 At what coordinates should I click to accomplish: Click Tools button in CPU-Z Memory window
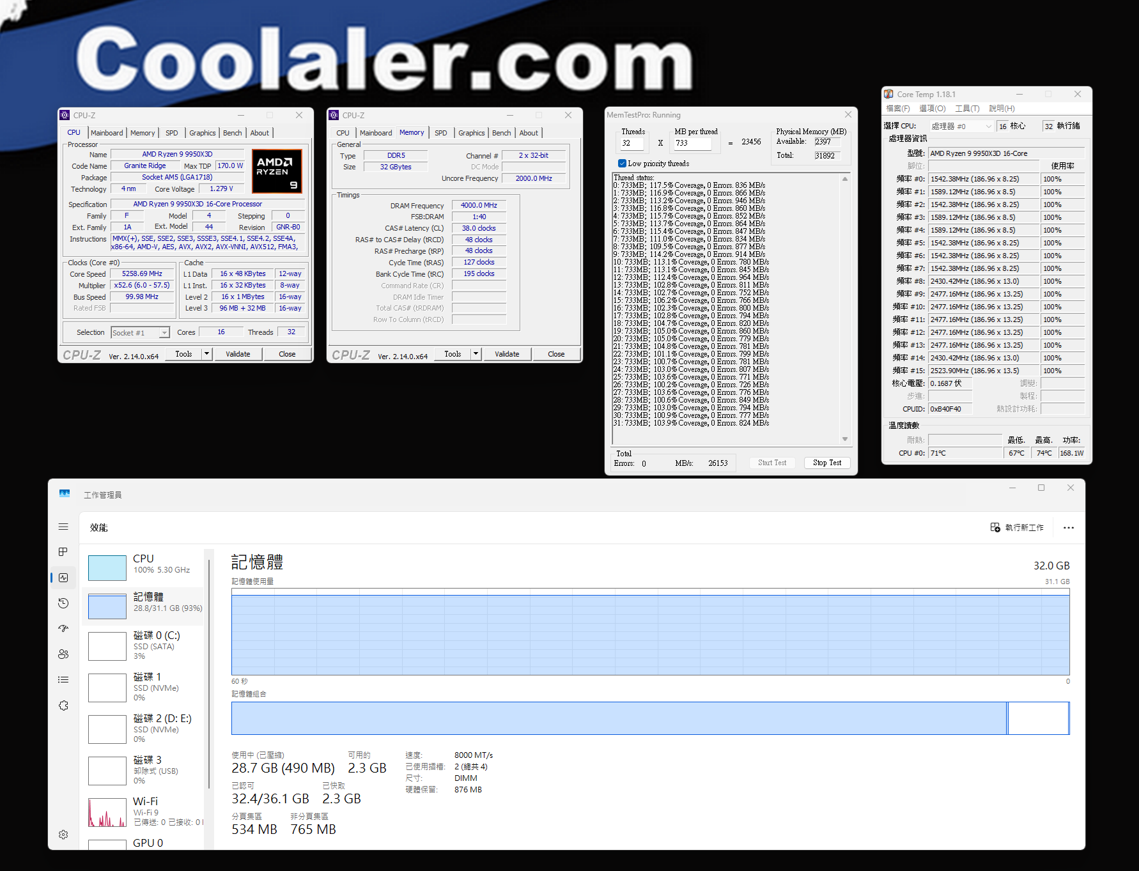click(x=453, y=353)
